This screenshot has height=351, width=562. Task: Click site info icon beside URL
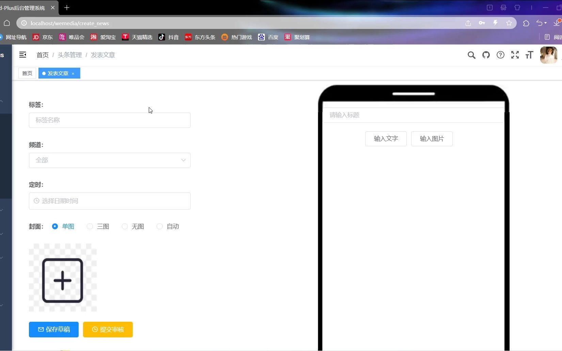(24, 23)
